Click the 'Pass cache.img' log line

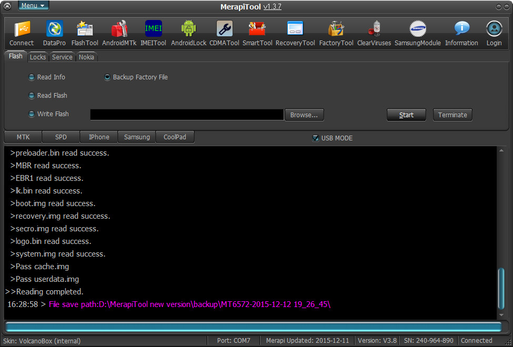click(x=39, y=267)
